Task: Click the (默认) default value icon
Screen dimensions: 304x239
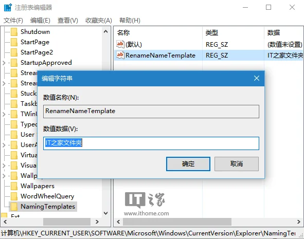Action: 120,44
